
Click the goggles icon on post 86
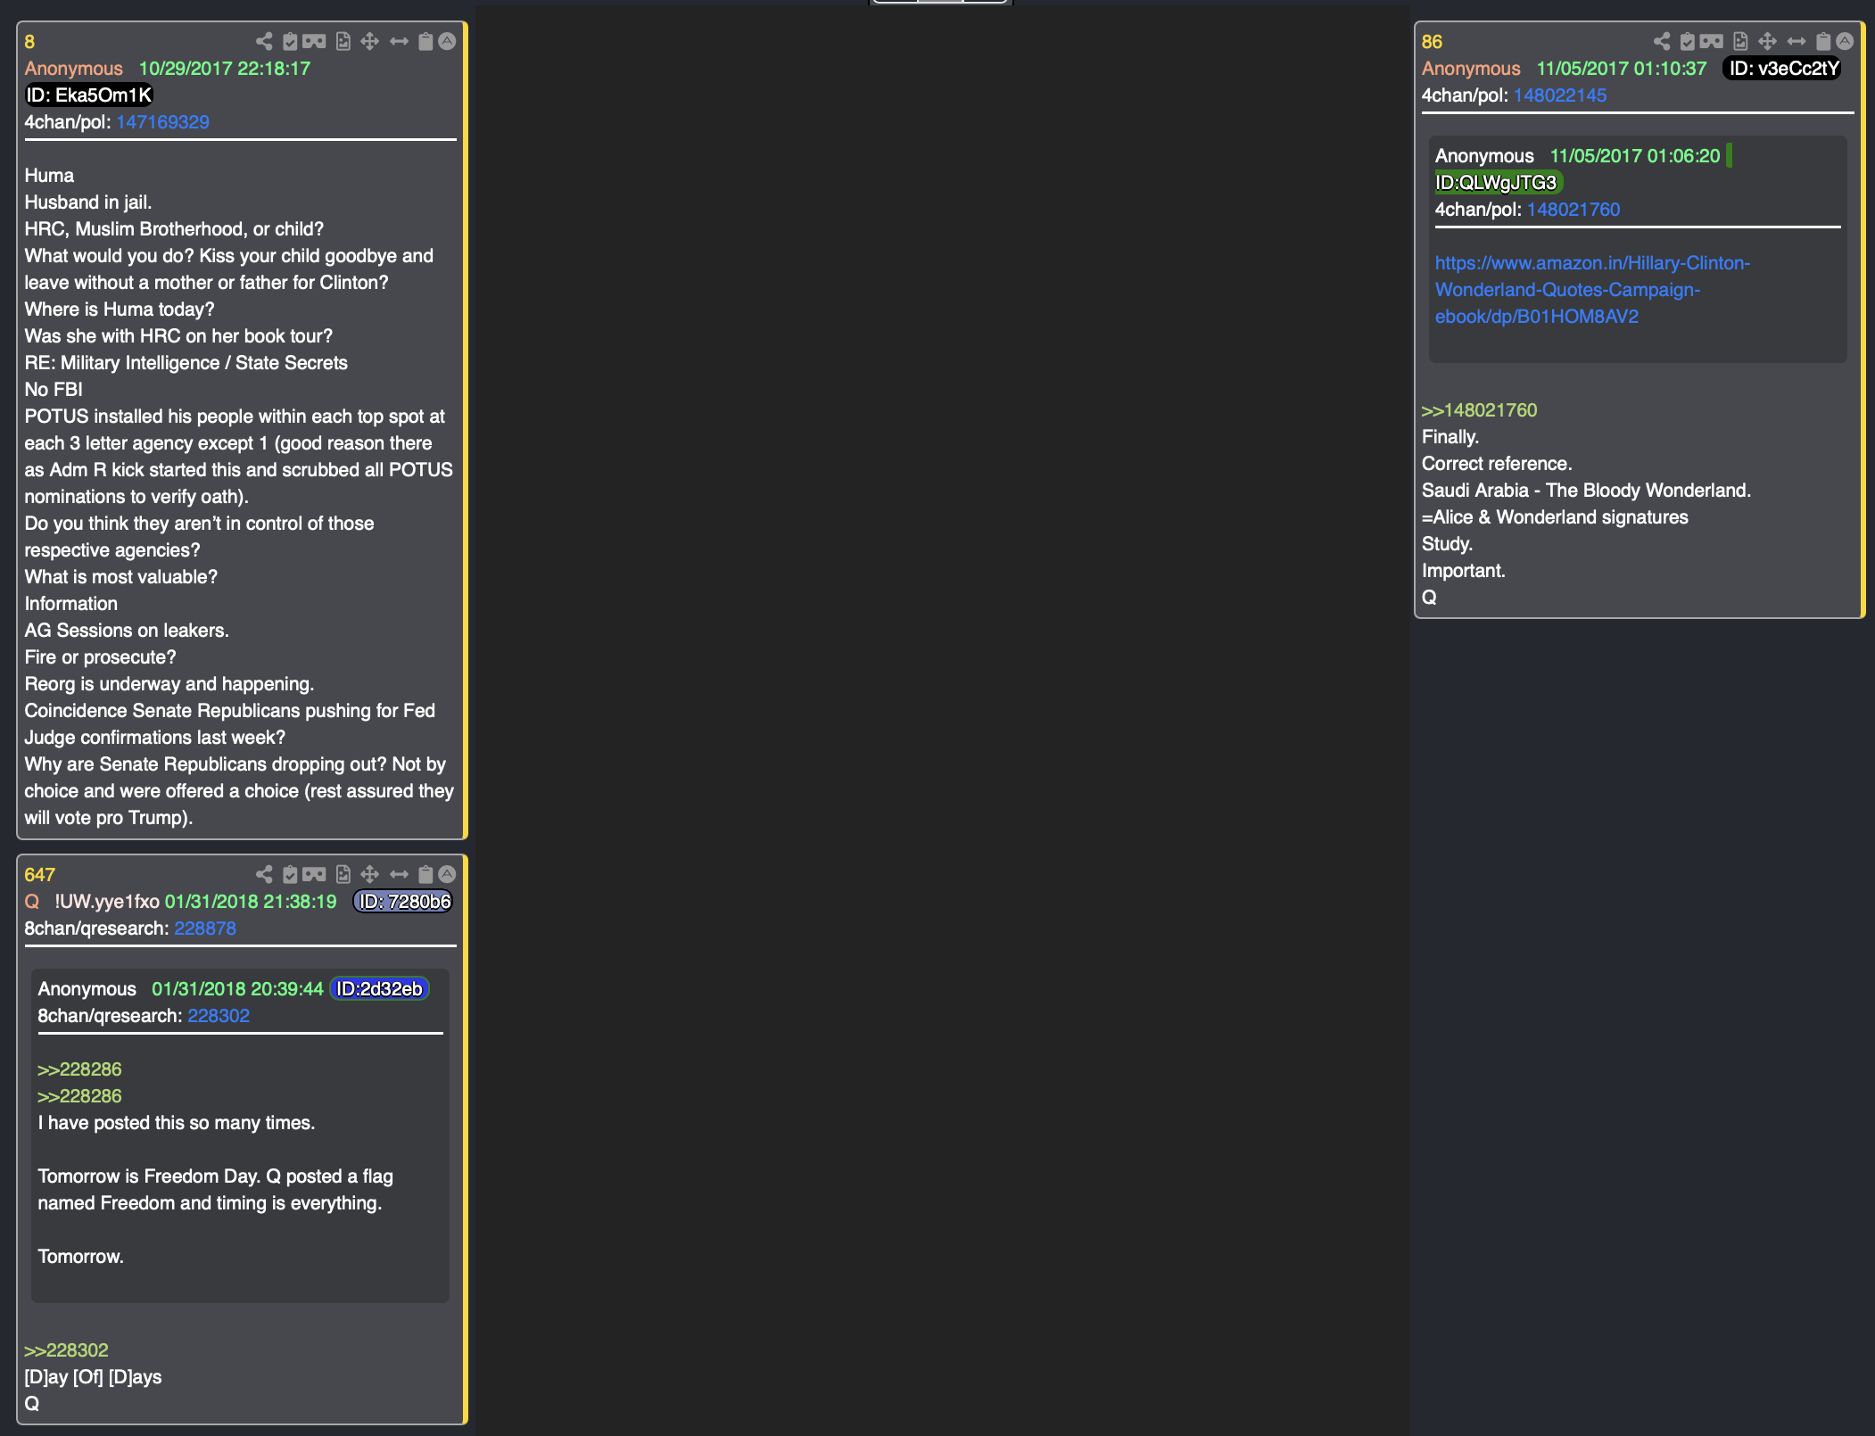pyautogui.click(x=1712, y=41)
